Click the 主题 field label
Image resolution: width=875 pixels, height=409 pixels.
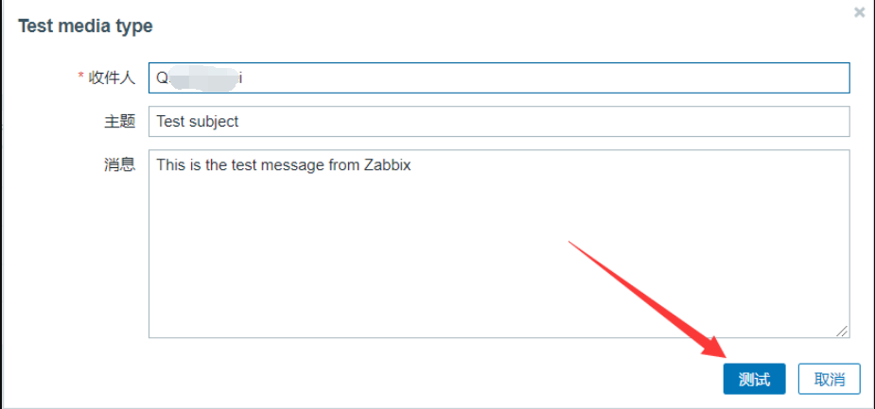coord(119,121)
